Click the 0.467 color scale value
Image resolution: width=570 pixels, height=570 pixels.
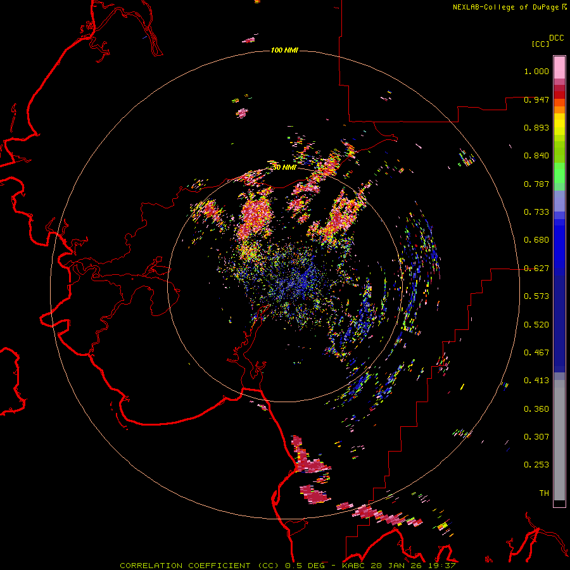tap(536, 353)
